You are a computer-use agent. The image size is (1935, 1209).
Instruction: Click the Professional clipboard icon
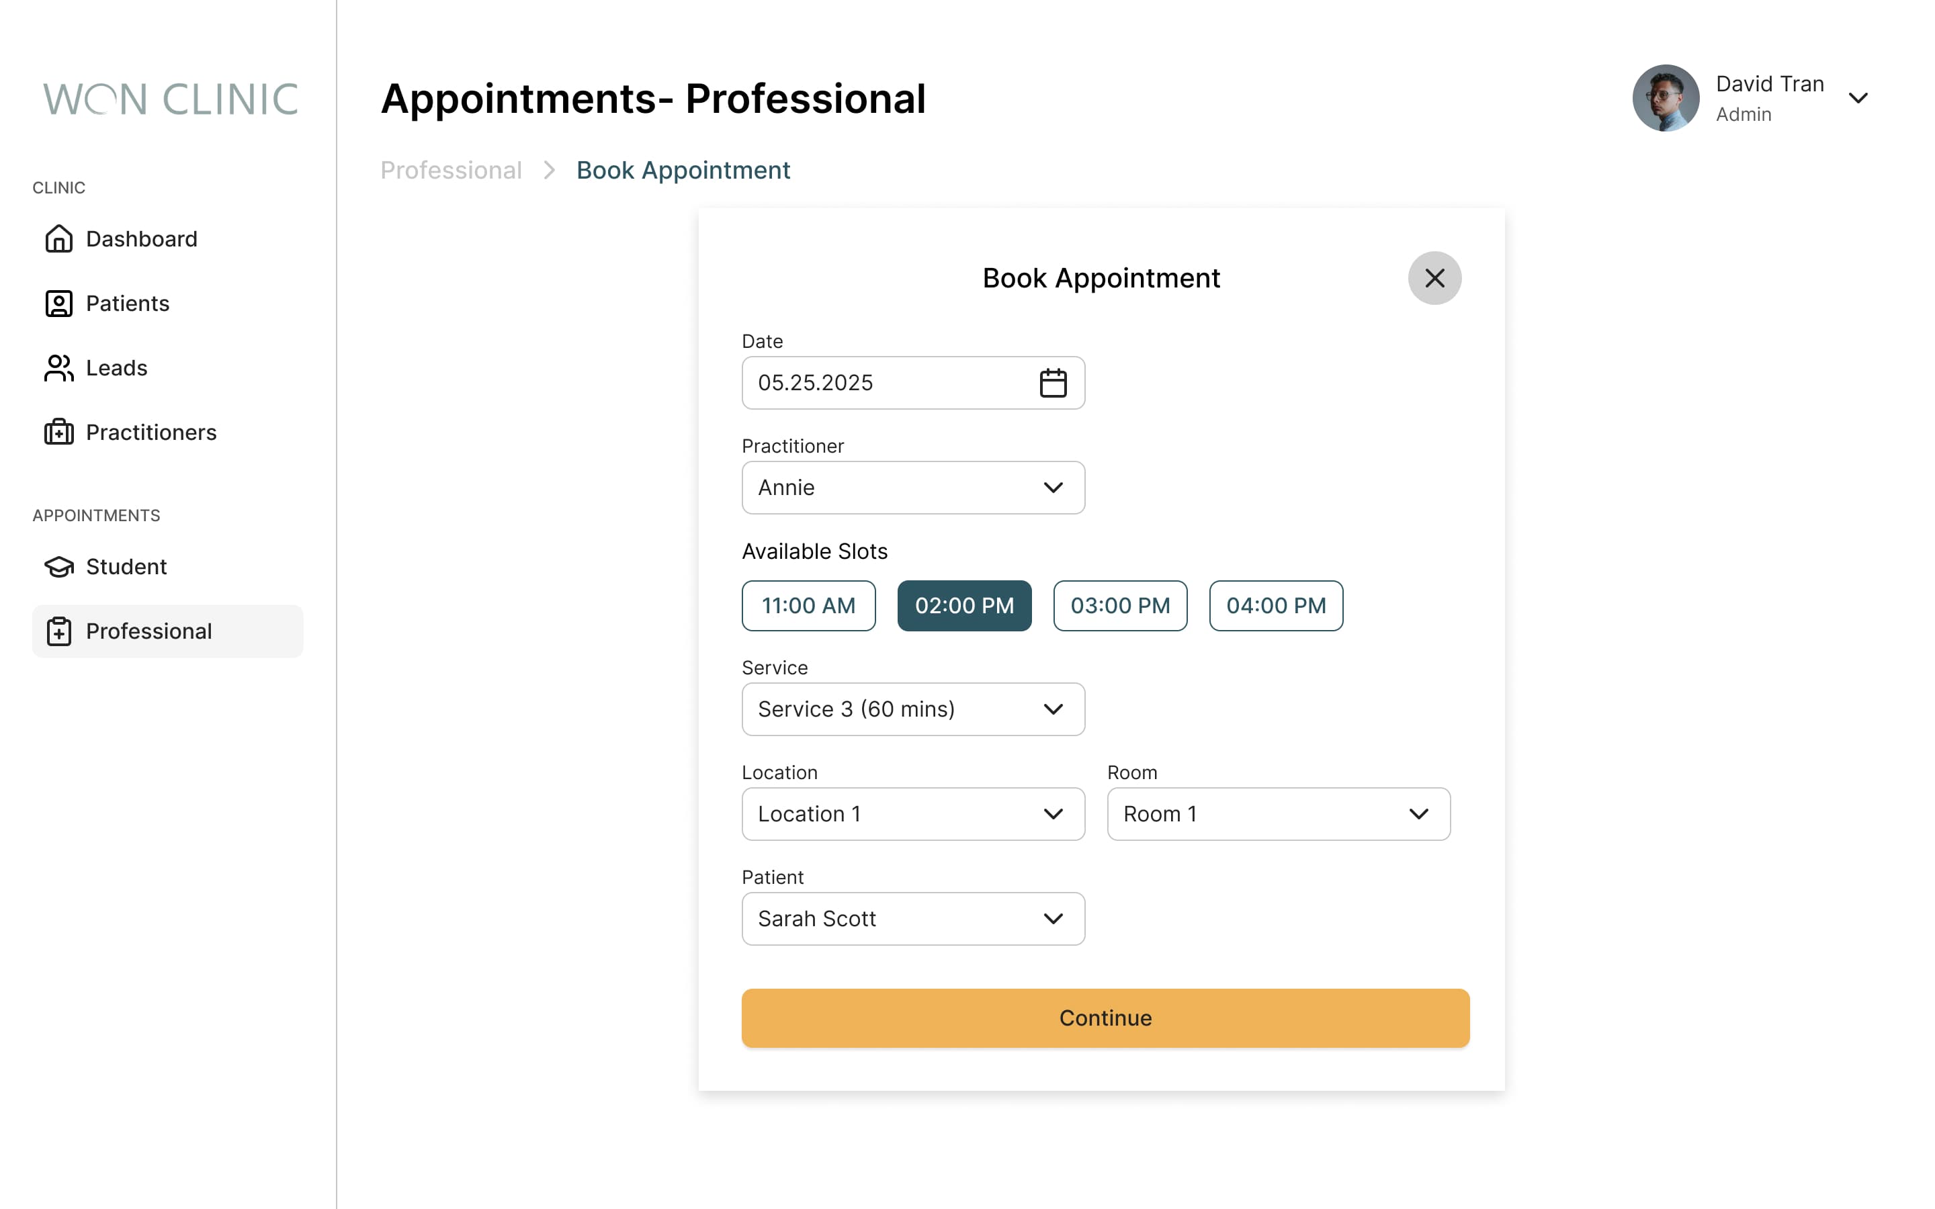(x=58, y=631)
